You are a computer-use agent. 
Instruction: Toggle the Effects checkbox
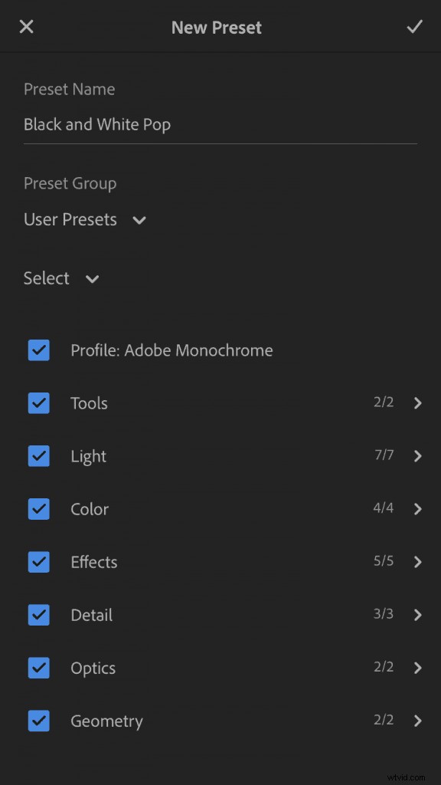tap(38, 561)
